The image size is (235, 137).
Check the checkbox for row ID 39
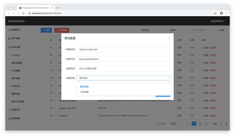pyautogui.click(x=44, y=108)
